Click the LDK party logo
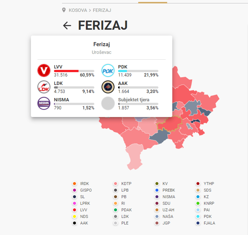This screenshot has height=235, width=248. click(x=44, y=87)
